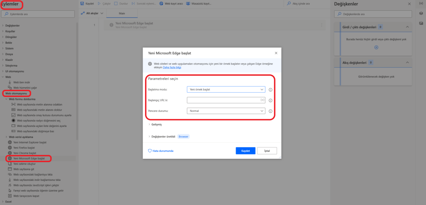Click the blue Kaydet button in the dialog
The width and height of the screenshot is (426, 205).
point(245,151)
